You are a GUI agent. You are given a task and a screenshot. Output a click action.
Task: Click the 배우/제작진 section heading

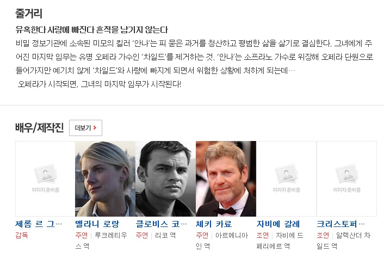point(39,128)
